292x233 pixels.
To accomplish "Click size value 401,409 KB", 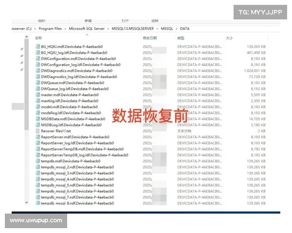I will pyautogui.click(x=256, y=52).
